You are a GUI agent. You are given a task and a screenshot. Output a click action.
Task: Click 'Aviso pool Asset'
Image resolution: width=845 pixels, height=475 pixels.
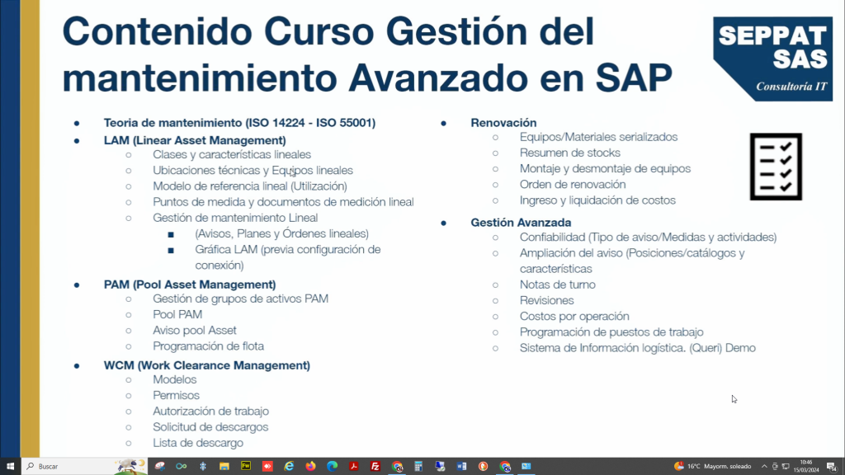pyautogui.click(x=194, y=330)
